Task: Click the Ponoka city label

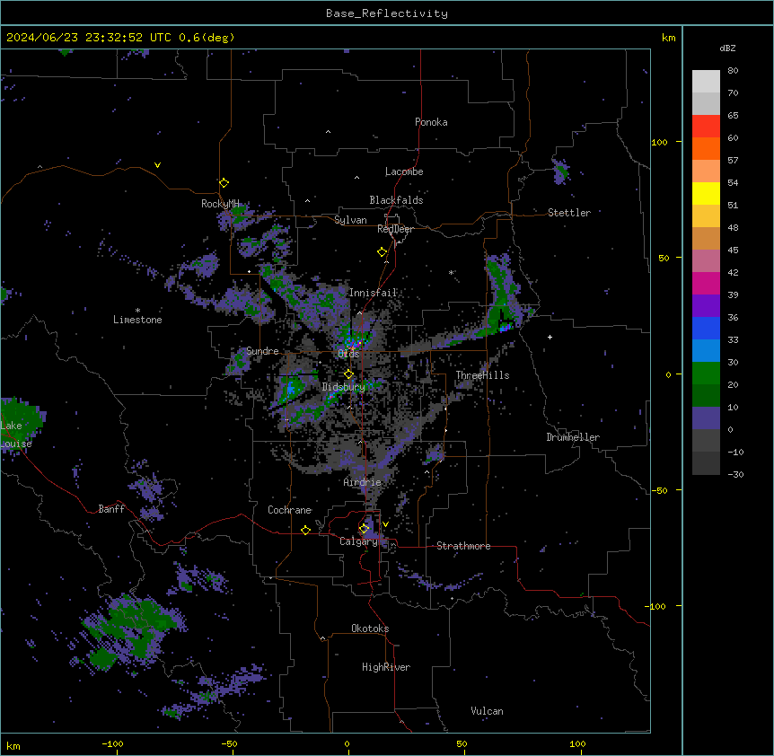Action: pyautogui.click(x=431, y=122)
